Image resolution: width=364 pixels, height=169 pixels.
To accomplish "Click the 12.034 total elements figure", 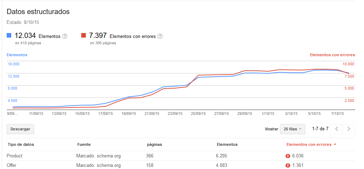I will point(25,35).
